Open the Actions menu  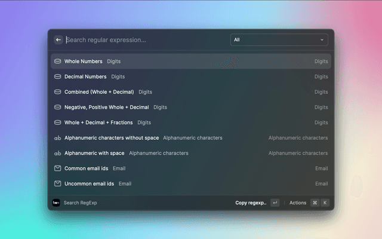[x=297, y=203]
